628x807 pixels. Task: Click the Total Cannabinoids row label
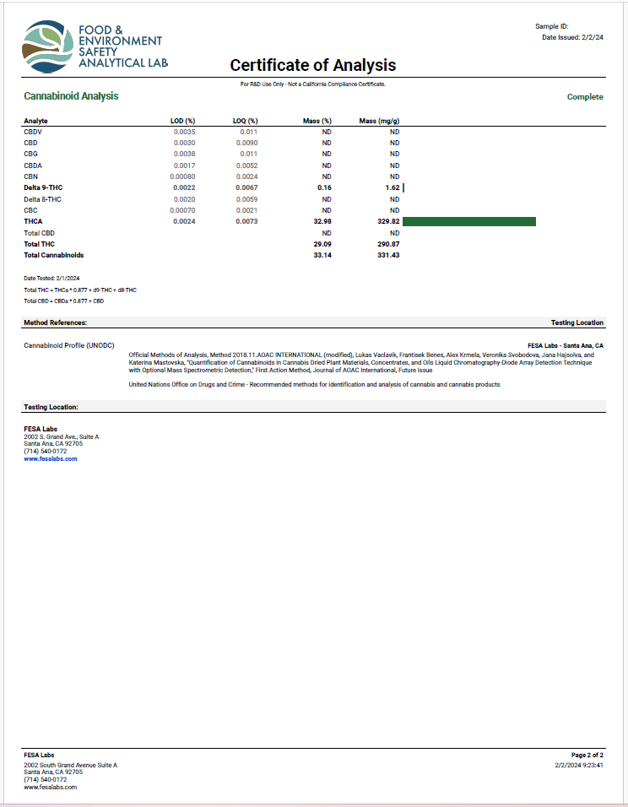54,255
